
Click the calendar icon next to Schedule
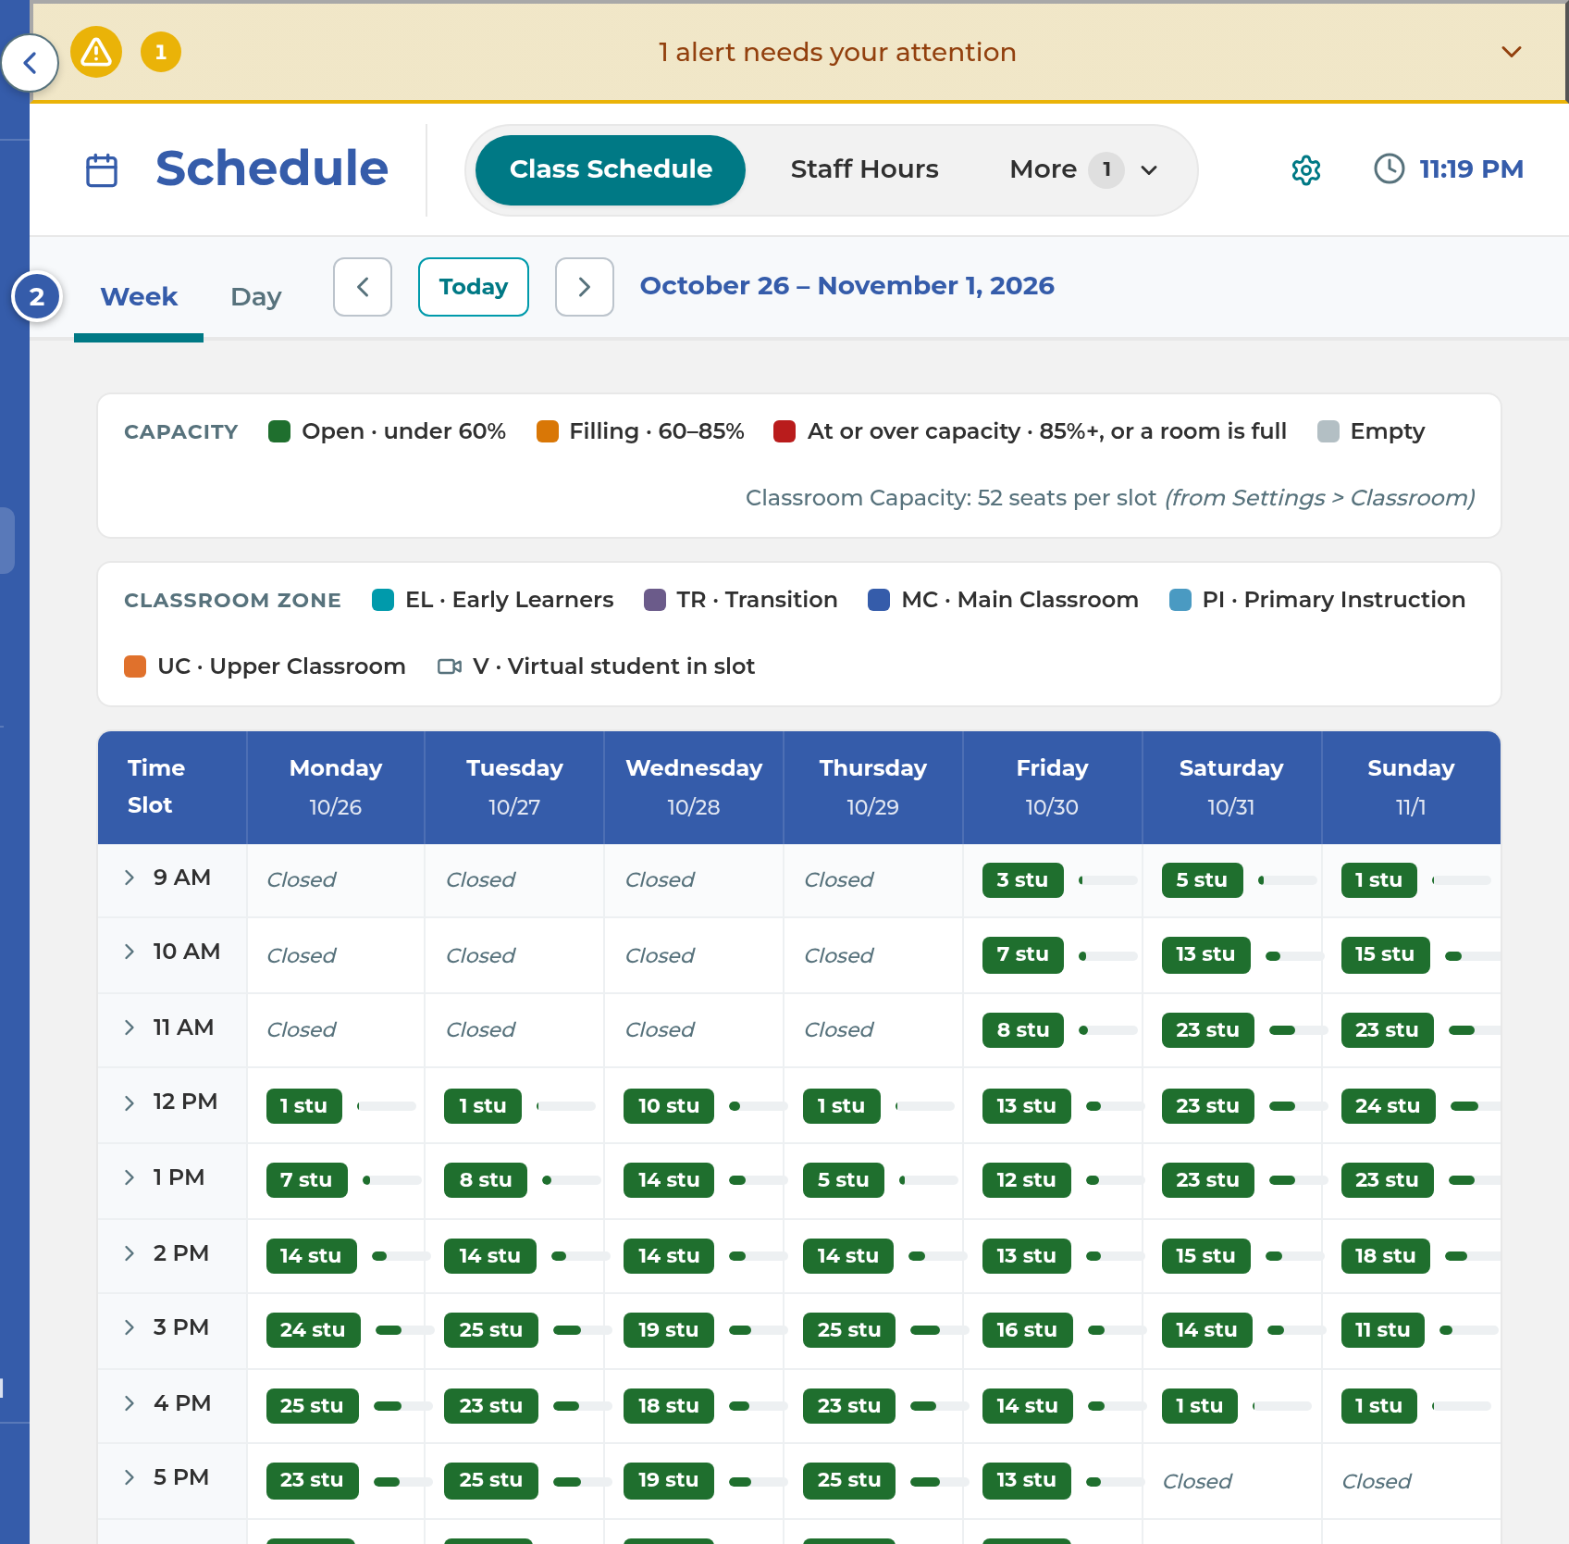pos(102,169)
